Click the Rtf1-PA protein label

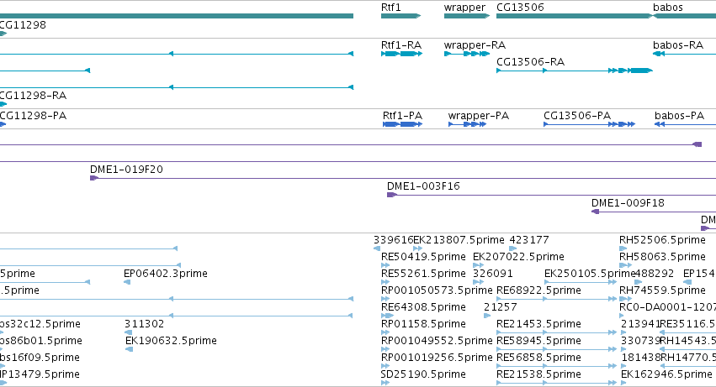pyautogui.click(x=402, y=116)
